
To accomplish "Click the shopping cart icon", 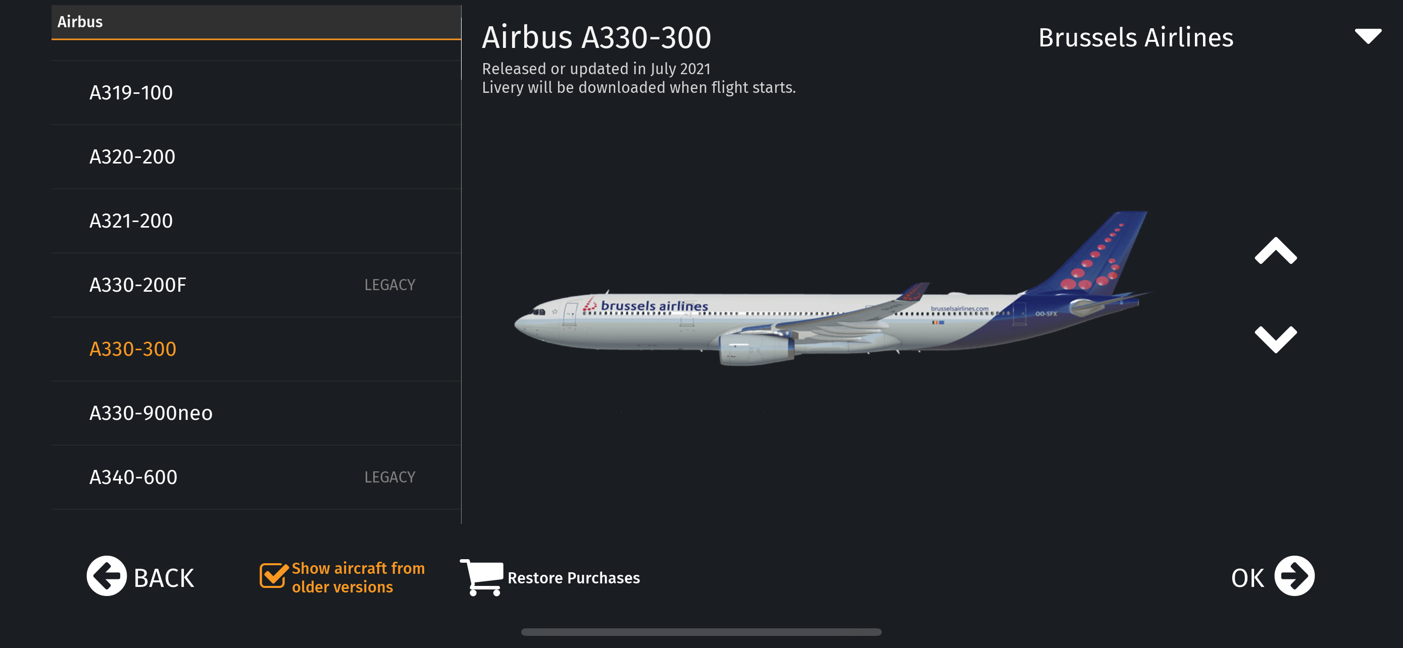I will point(481,577).
